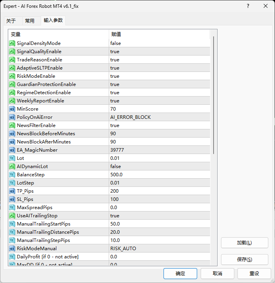
Task: Click the 加载(L) button
Action: (x=244, y=243)
